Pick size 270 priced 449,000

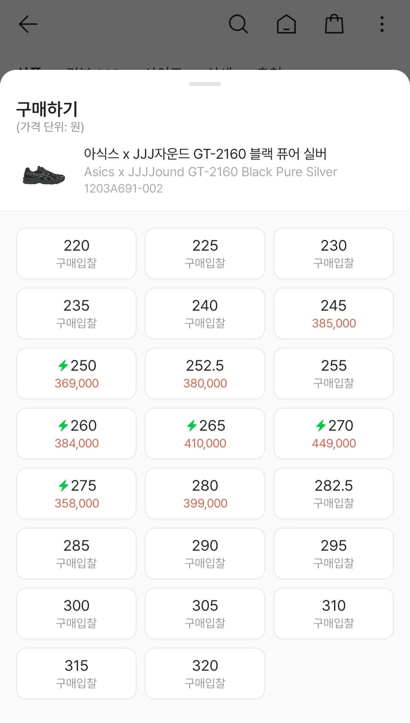(334, 434)
